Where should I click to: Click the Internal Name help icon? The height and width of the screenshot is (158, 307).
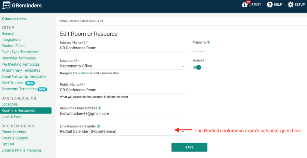tap(84, 43)
